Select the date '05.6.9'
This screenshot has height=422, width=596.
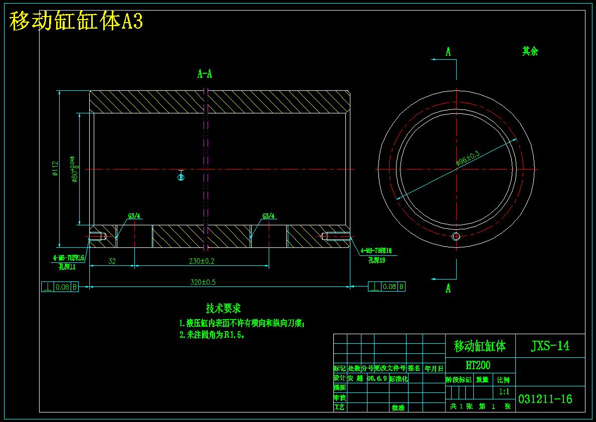pyautogui.click(x=377, y=378)
